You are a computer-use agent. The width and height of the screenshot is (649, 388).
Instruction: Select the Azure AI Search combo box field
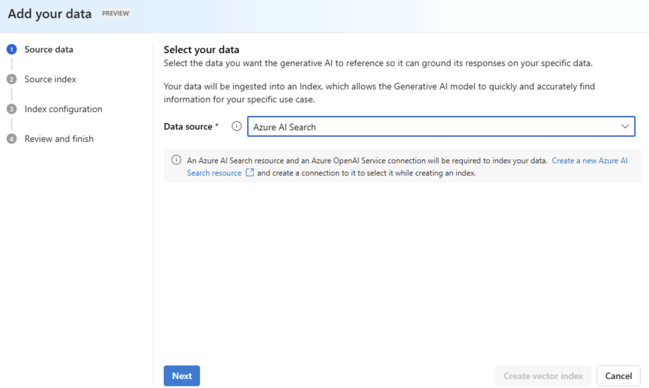tap(441, 126)
